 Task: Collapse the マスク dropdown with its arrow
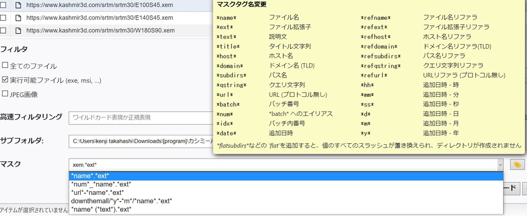pyautogui.click(x=500, y=165)
